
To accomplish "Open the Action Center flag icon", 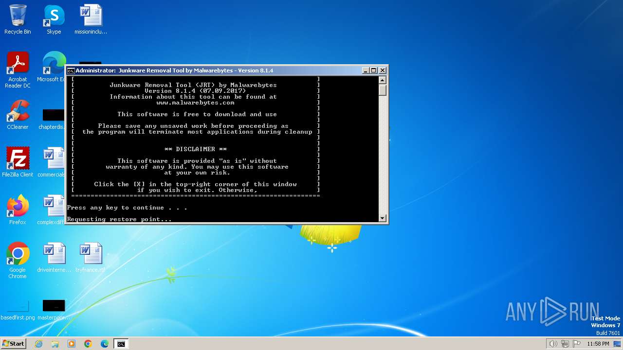I will (577, 344).
